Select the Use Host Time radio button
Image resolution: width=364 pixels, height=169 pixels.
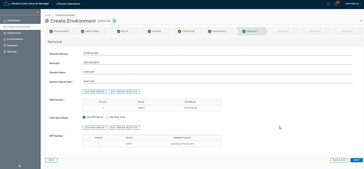[x=107, y=117]
